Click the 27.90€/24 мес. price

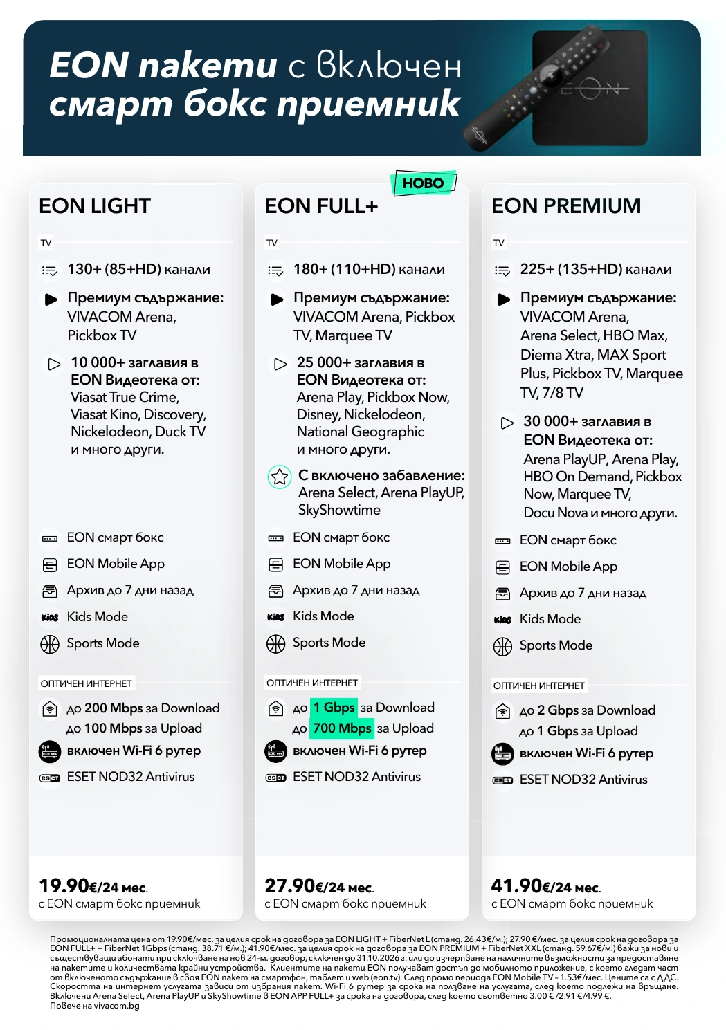pyautogui.click(x=319, y=886)
